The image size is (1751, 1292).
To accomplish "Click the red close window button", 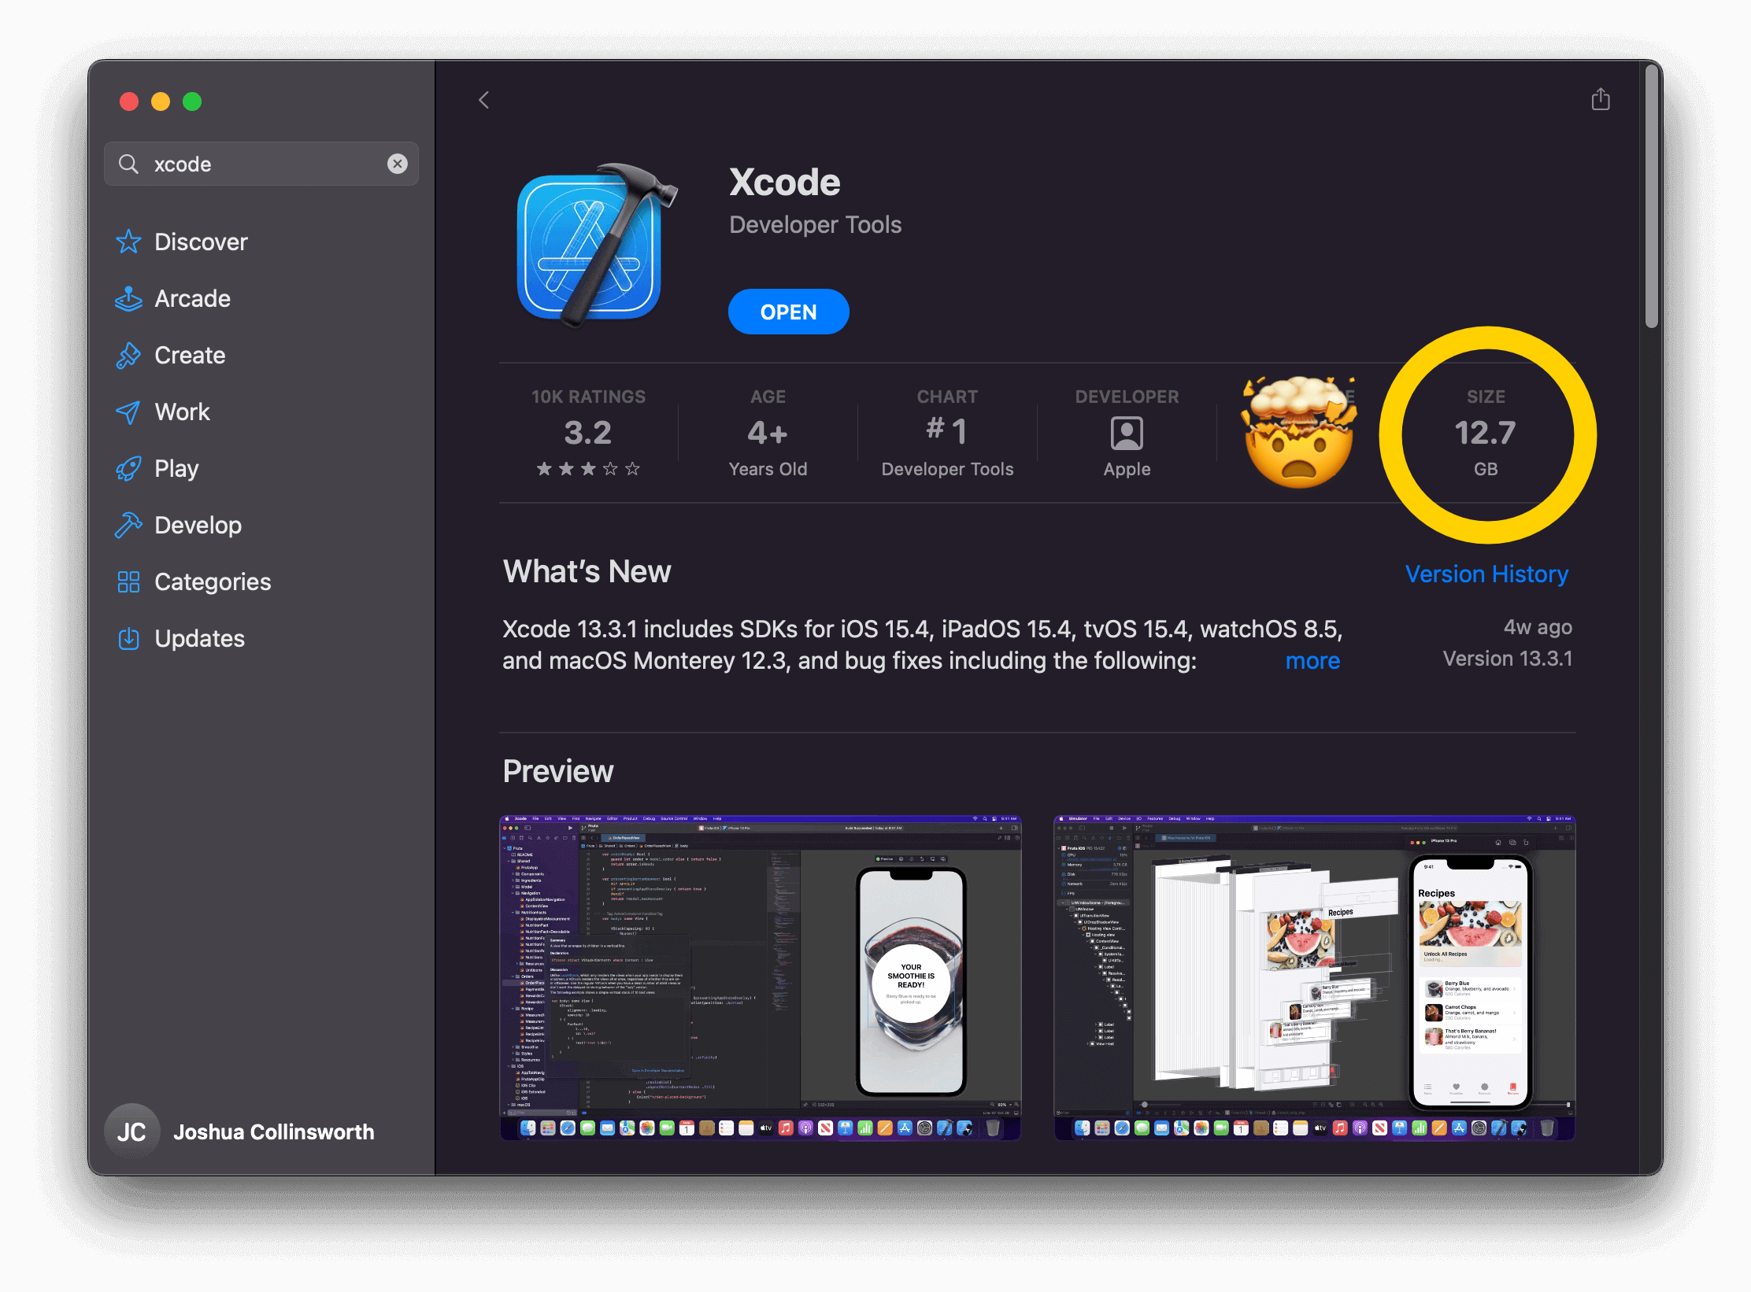I will click(129, 102).
